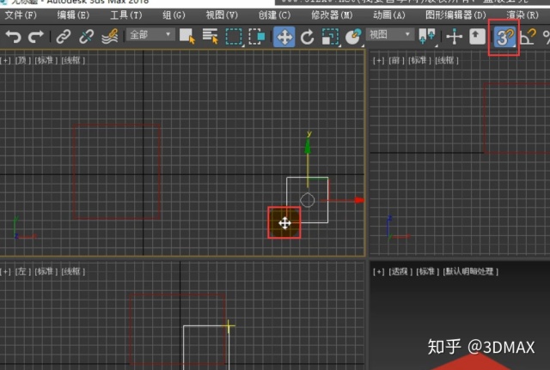Open the 编辑(E) menu
Viewport: 550px width, 370px height.
(73, 15)
